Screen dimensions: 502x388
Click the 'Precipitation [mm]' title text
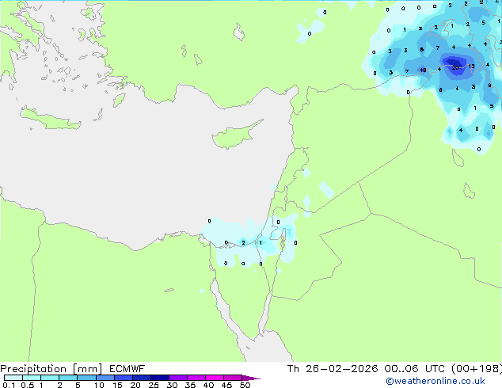(51, 369)
